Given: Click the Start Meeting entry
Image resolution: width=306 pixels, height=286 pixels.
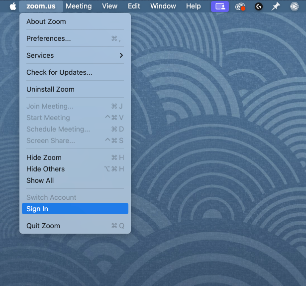Looking at the screenshot, I should click(x=75, y=118).
